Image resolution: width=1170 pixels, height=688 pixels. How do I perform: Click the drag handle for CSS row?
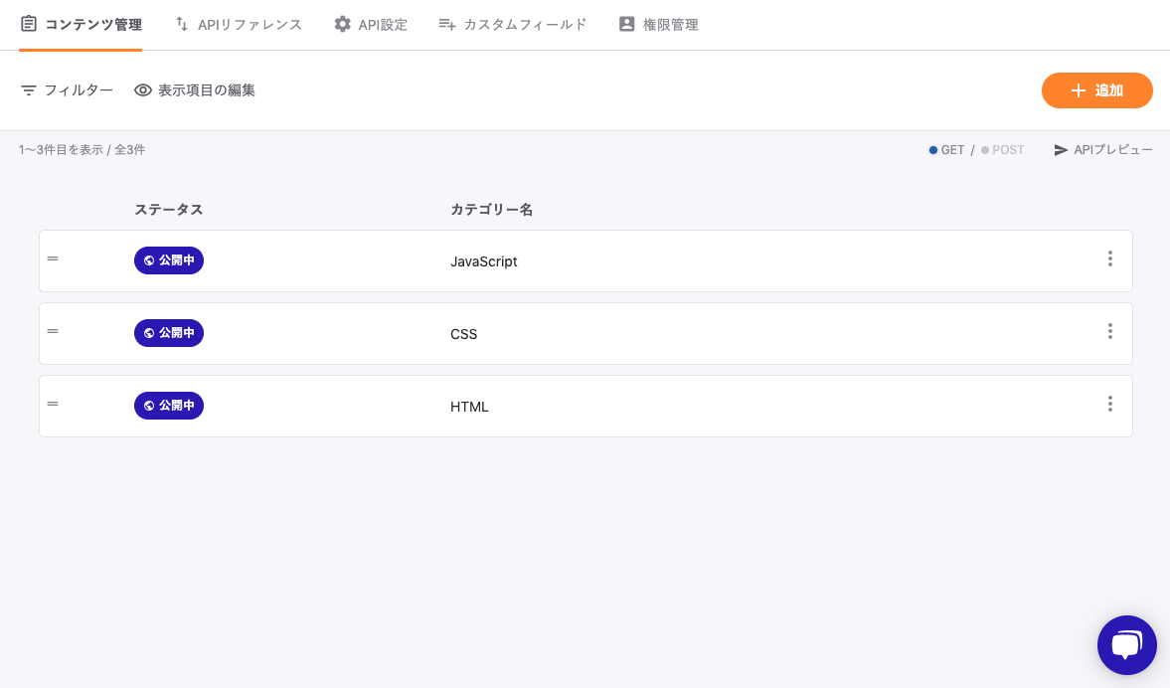53,331
